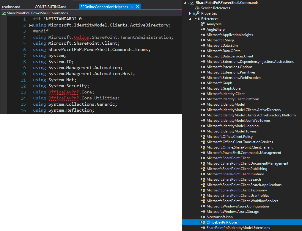
Task: Open the CONTRIBUTING.md tab
Action: tap(51, 7)
